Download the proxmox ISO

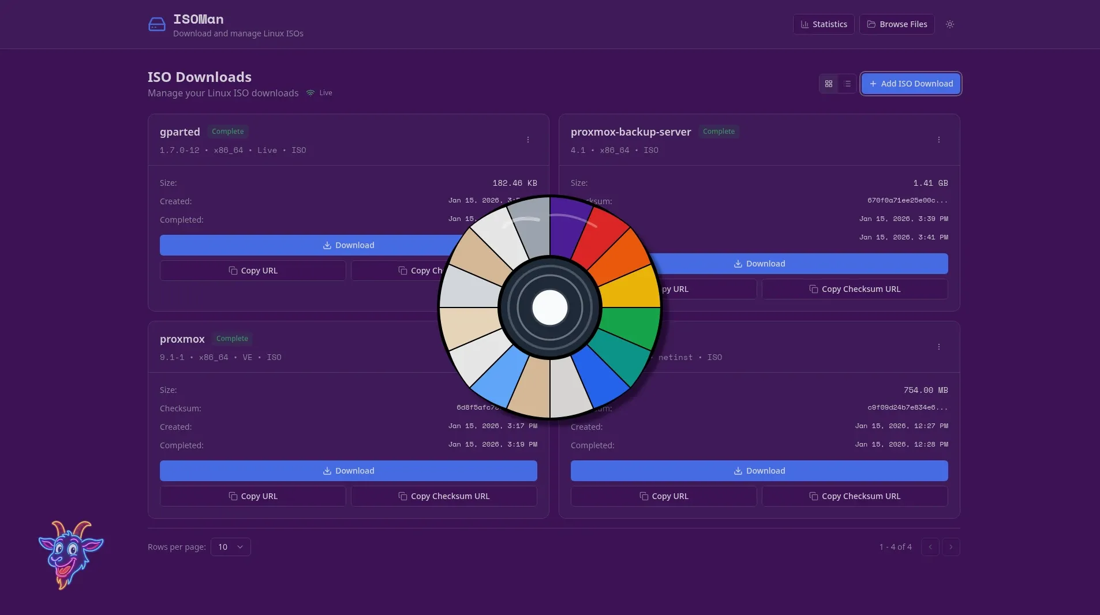[x=347, y=471]
